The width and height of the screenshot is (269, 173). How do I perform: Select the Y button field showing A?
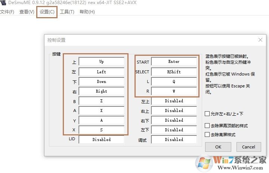(x=101, y=120)
